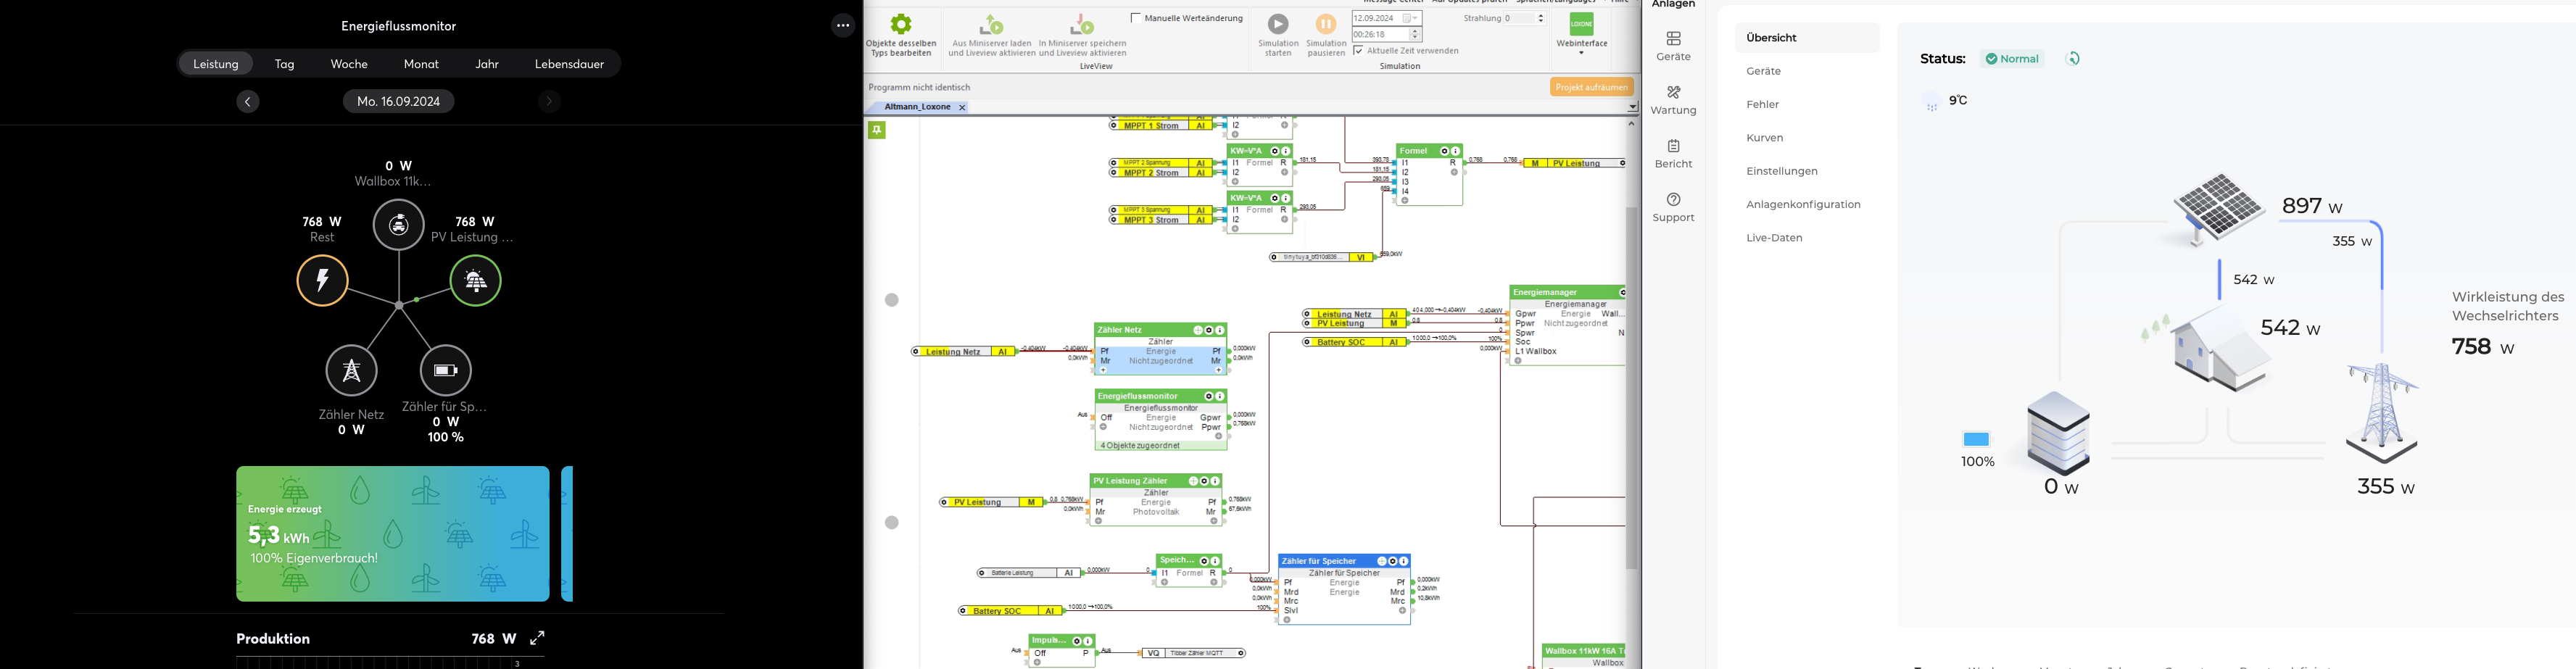This screenshot has width=2576, height=669.
Task: Select the Zähler für Speicher battery node
Action: 446,371
